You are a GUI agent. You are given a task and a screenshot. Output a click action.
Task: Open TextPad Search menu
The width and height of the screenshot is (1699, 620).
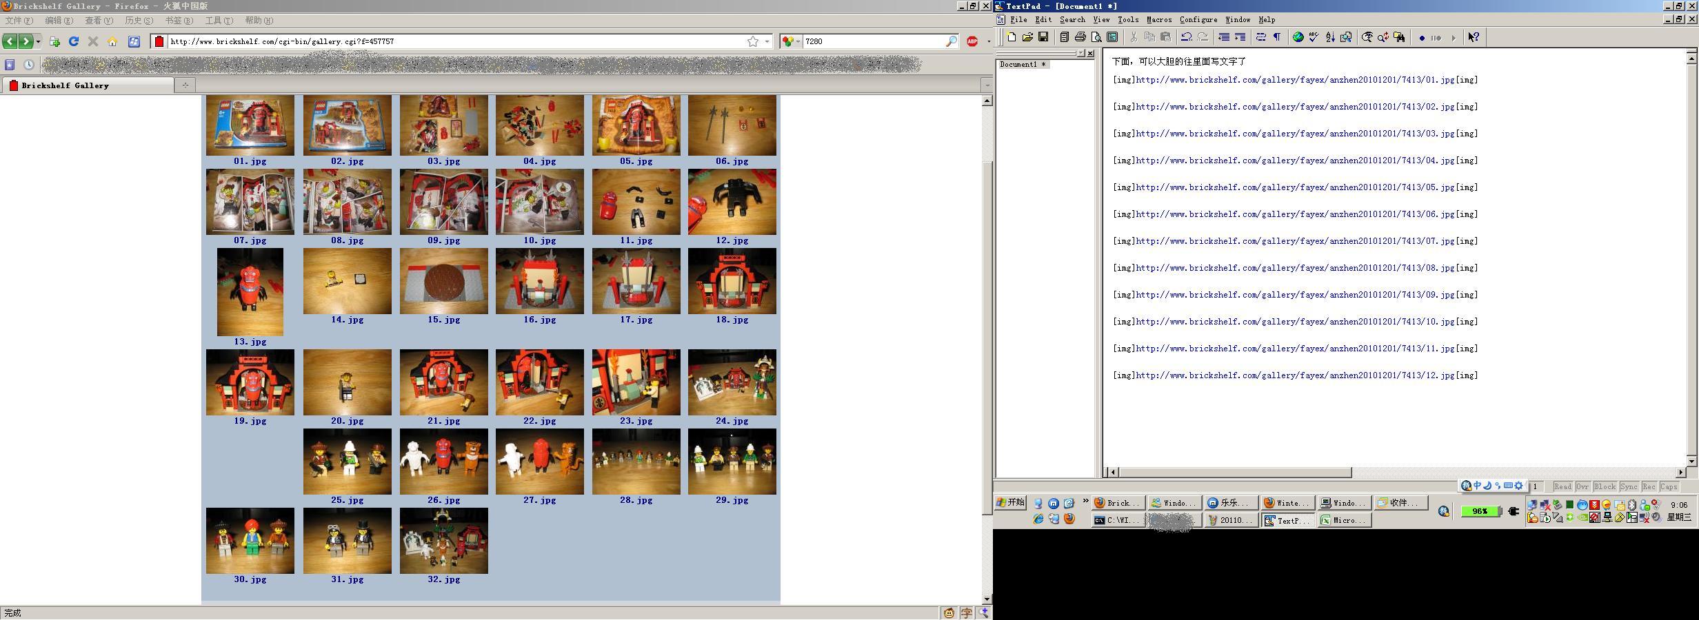click(1072, 19)
